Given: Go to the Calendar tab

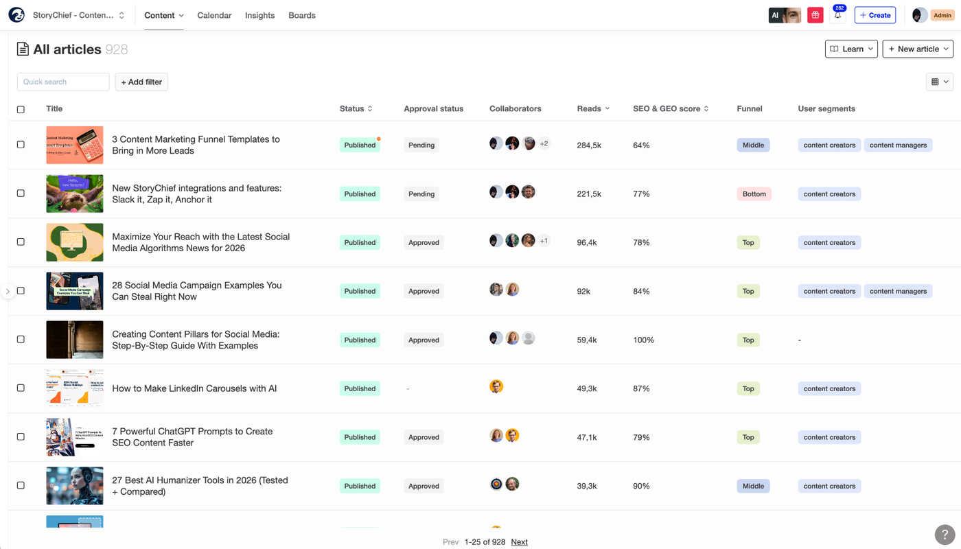Looking at the screenshot, I should point(214,15).
